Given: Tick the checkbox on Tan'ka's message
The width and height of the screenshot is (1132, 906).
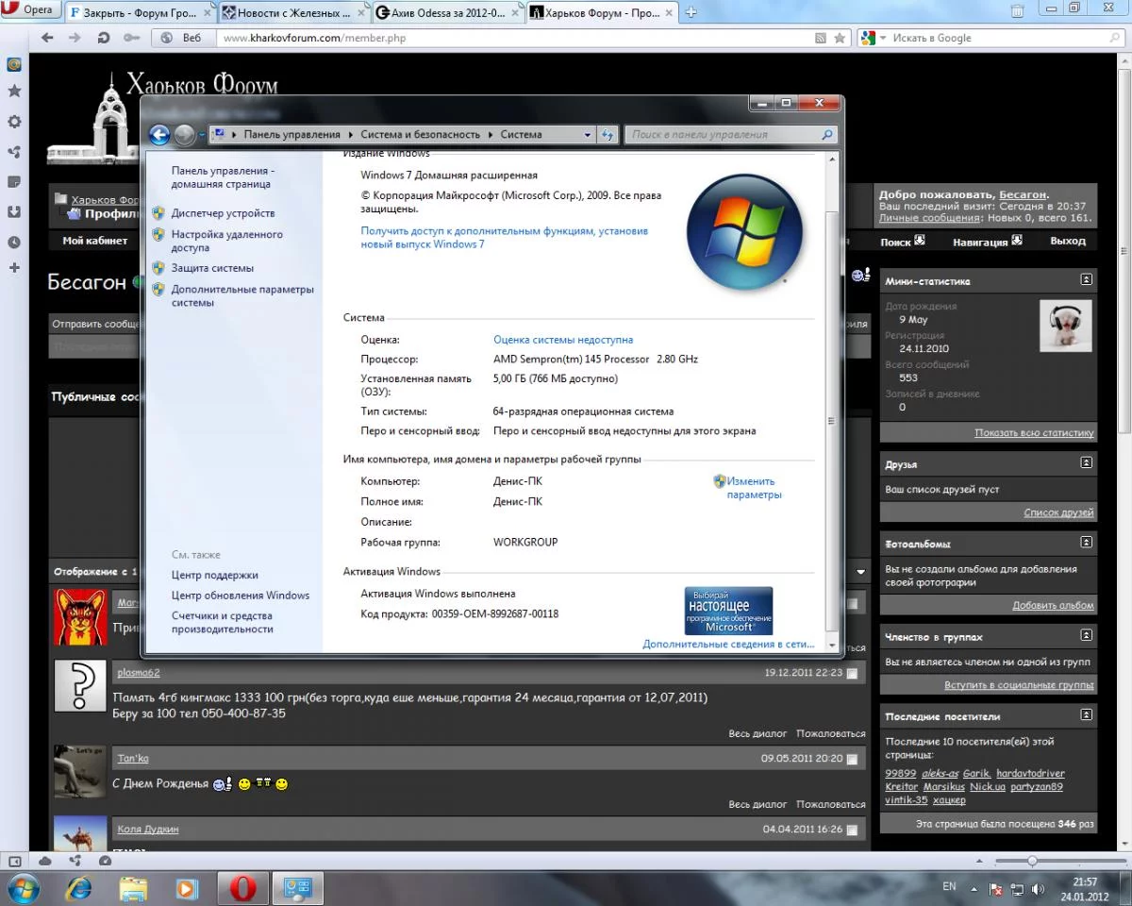Looking at the screenshot, I should (852, 760).
